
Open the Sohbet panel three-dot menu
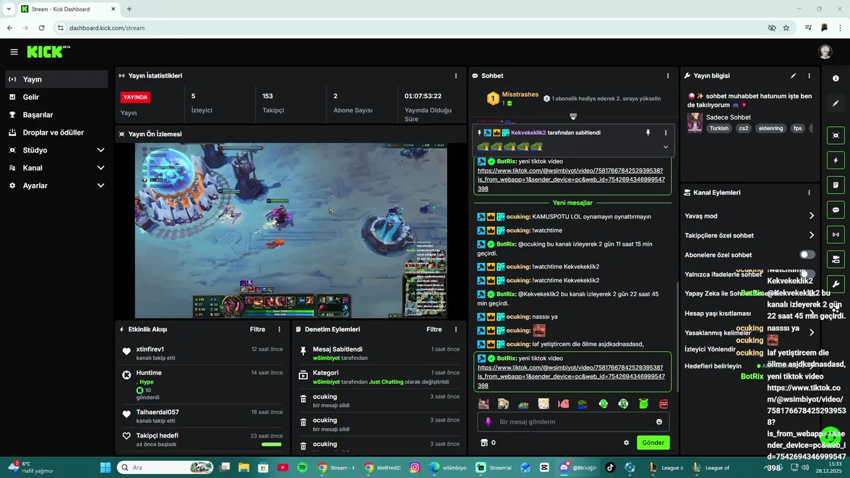668,76
